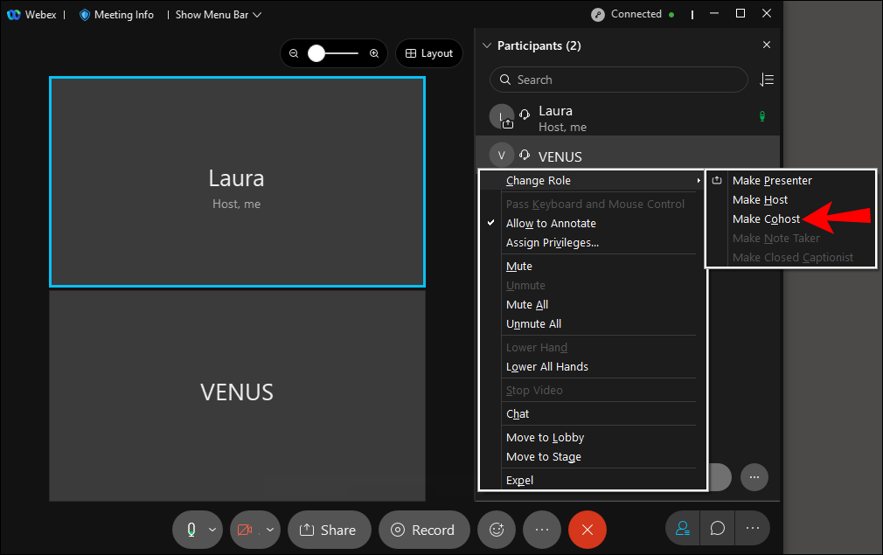Click Laura participant row
The image size is (883, 555).
click(x=628, y=117)
